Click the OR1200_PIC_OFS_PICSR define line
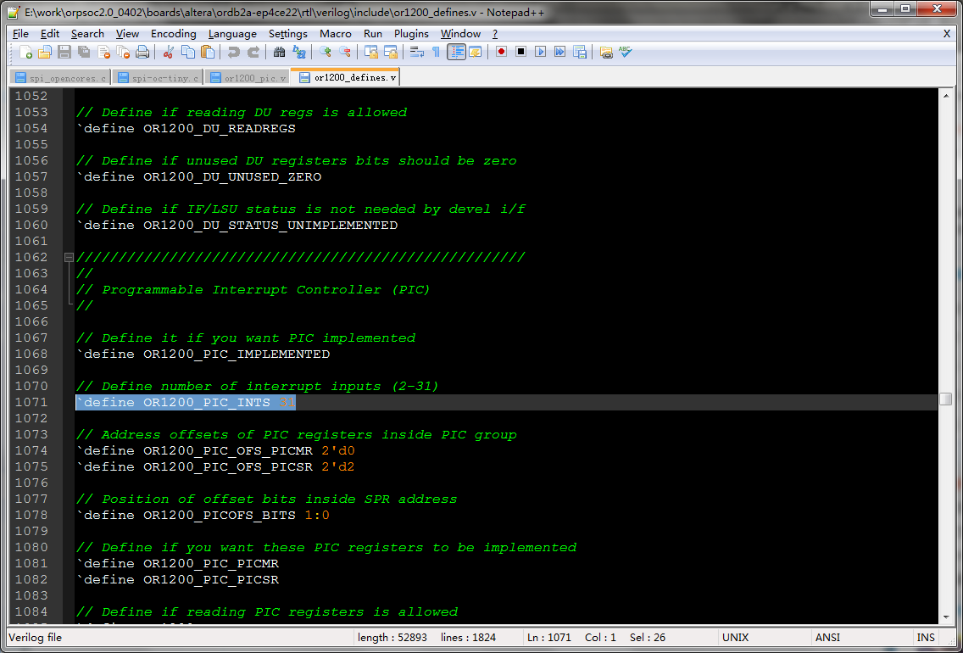Screen dimensions: 963x653 coord(215,467)
